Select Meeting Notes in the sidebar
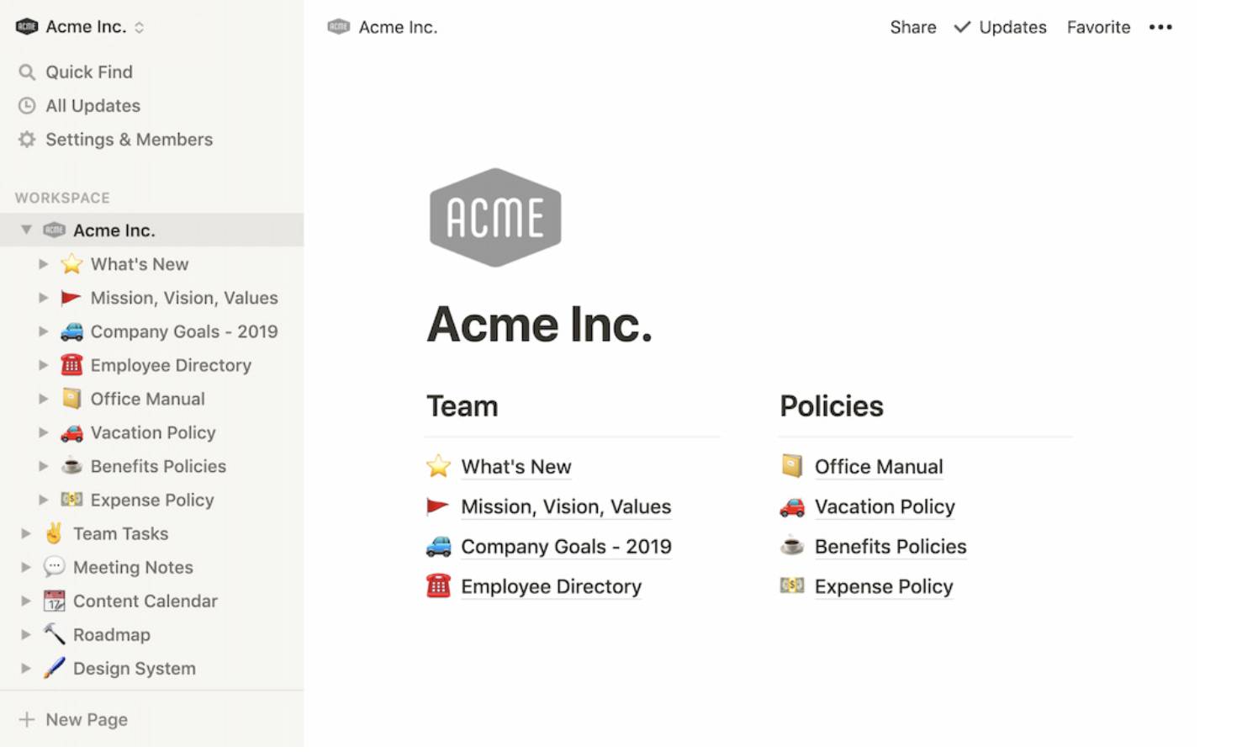The height and width of the screenshot is (752, 1258). (x=133, y=568)
